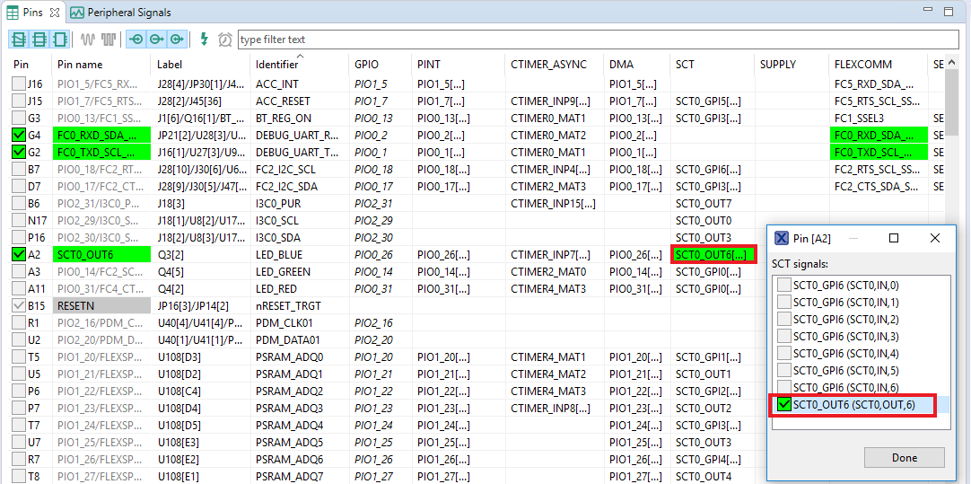The height and width of the screenshot is (484, 971).
Task: Click the third chip filter icon with dotted pins
Action: (60, 40)
